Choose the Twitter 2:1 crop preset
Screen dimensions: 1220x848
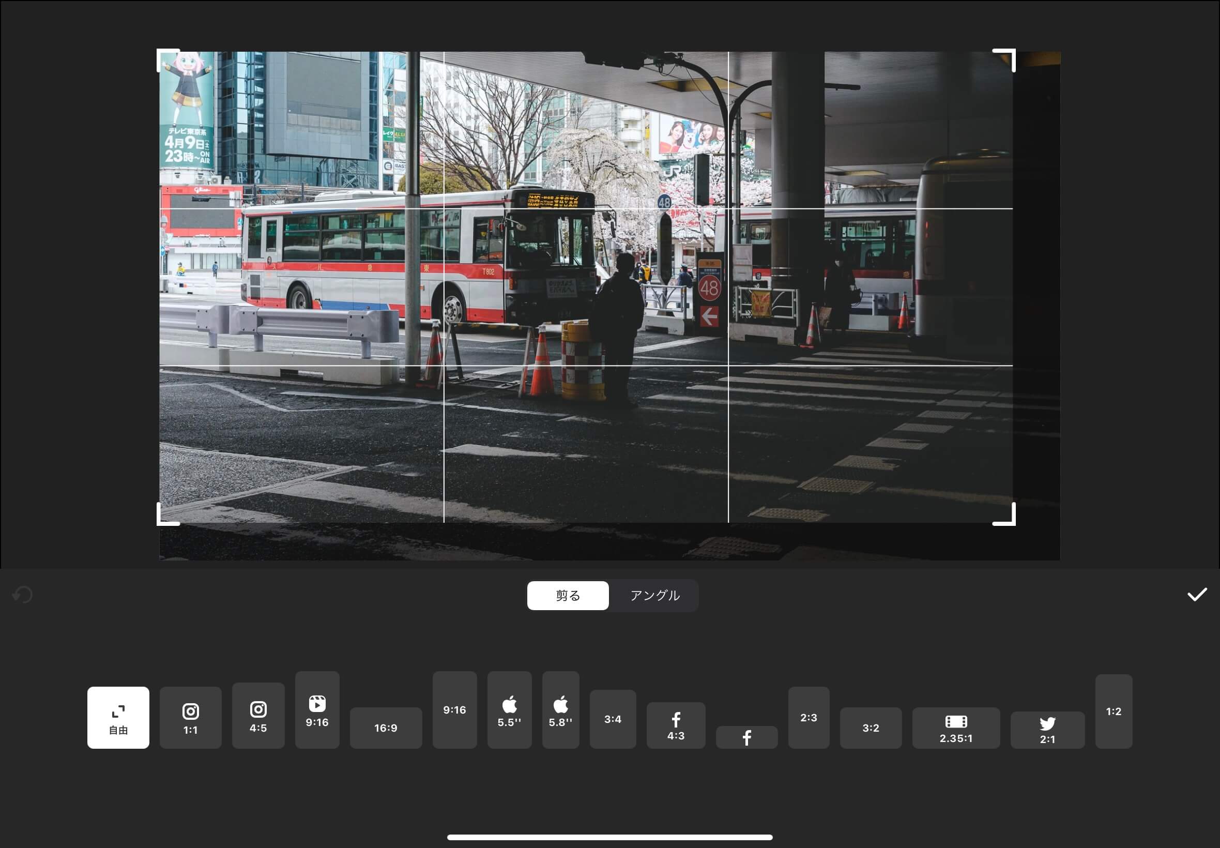[x=1047, y=730]
